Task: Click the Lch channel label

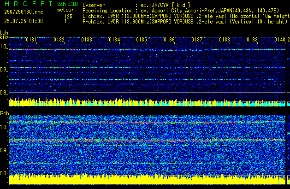Action: (4, 33)
